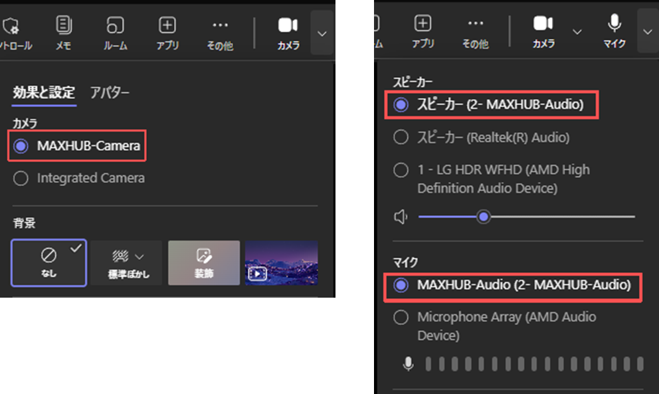This screenshot has height=394, width=659.
Task: Choose 標準ぼかし background blur
Action: (126, 263)
